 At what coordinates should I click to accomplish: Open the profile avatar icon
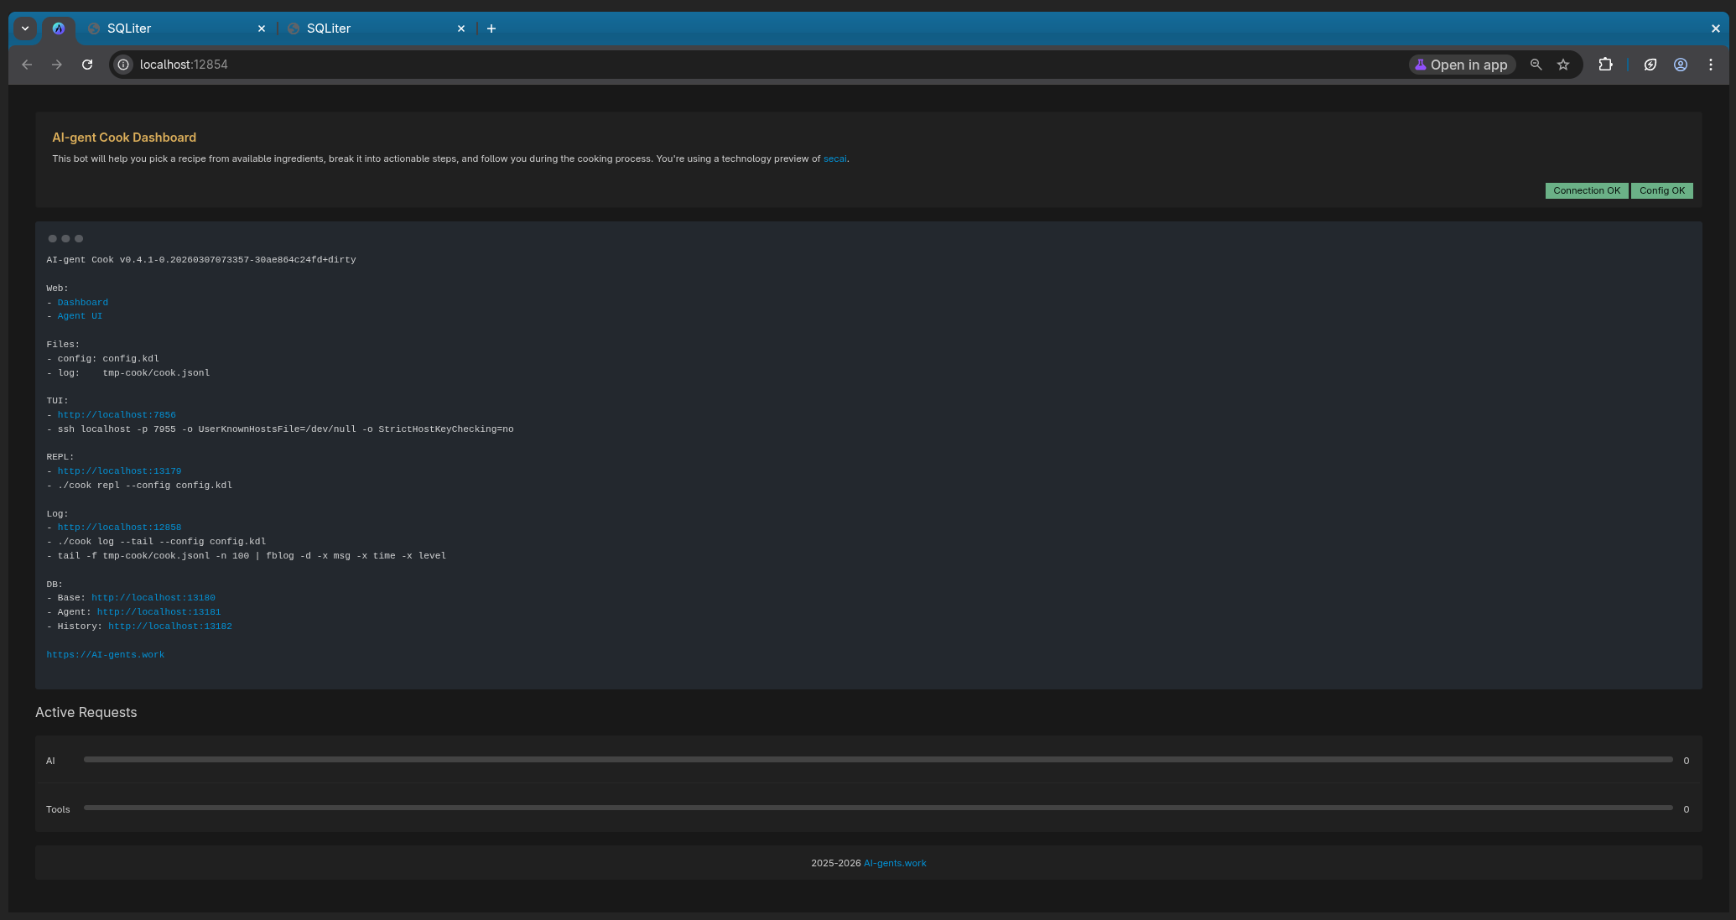pyautogui.click(x=1681, y=65)
